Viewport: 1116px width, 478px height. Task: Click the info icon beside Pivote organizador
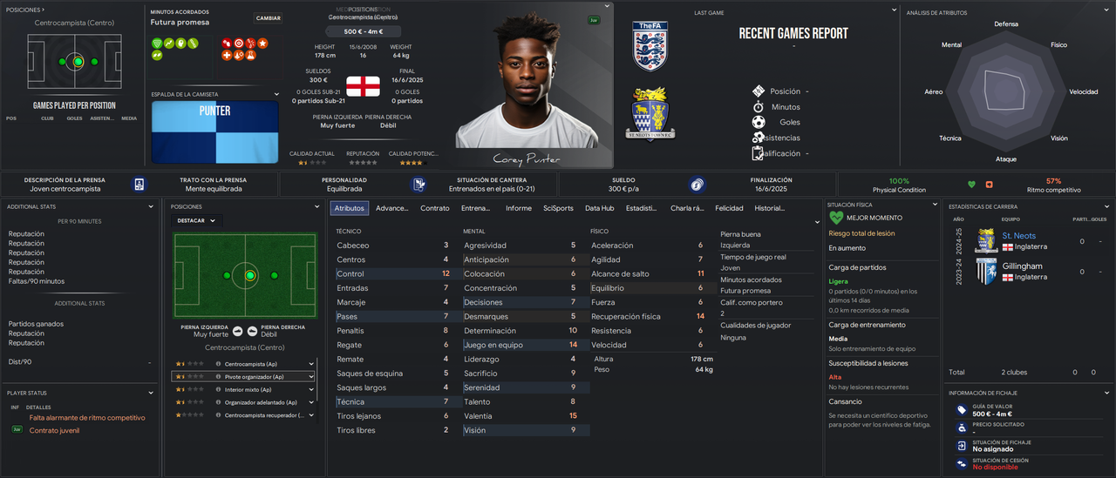[x=218, y=377]
